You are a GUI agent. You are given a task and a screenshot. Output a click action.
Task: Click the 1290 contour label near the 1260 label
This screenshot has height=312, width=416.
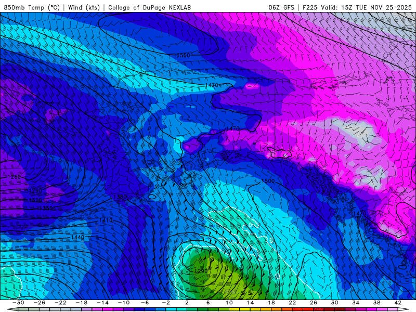pyautogui.click(x=35, y=190)
